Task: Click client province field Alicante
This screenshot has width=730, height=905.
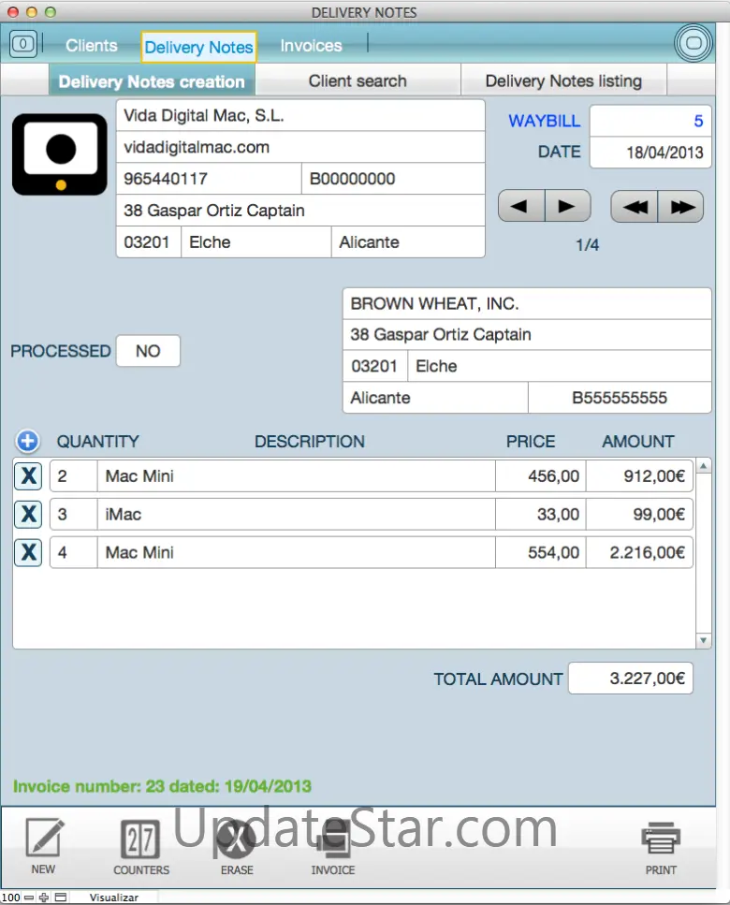Action: (436, 398)
